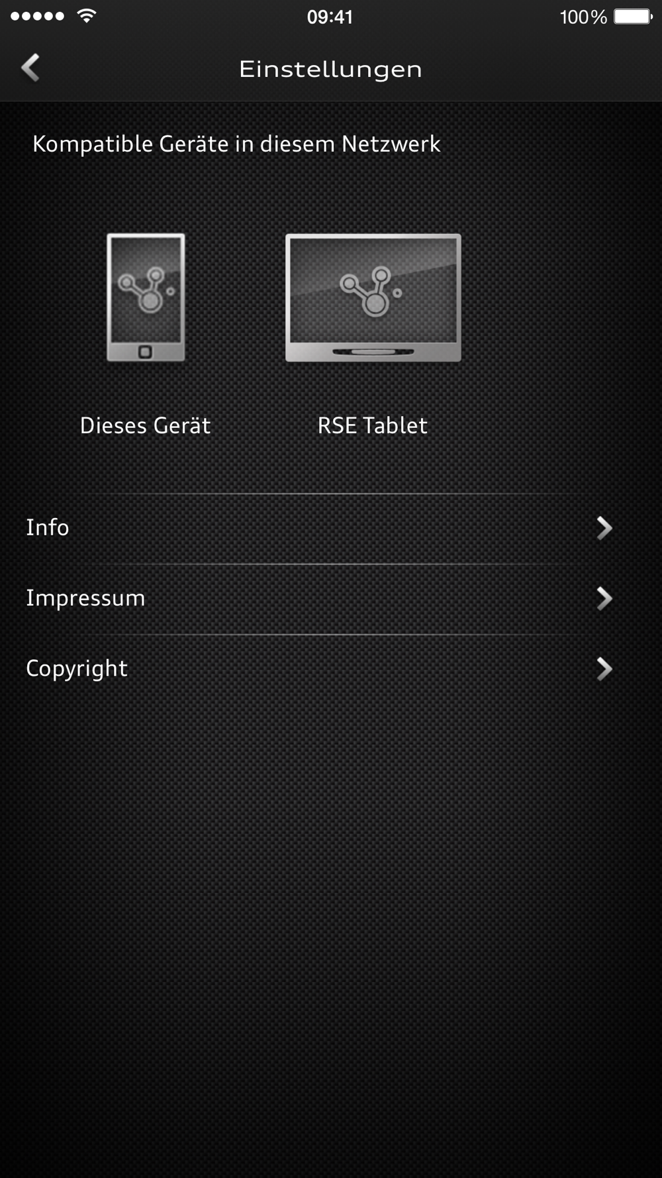
Task: Tap the 100% battery percentage text
Action: 583,17
